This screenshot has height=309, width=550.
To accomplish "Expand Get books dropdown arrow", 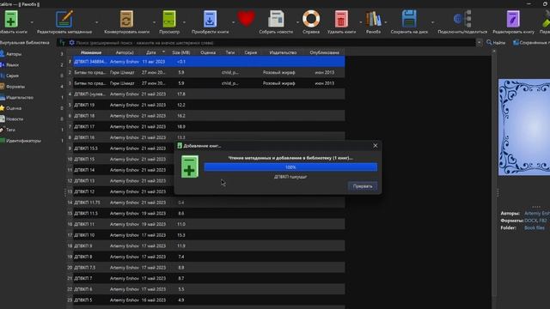I will 233,22.
